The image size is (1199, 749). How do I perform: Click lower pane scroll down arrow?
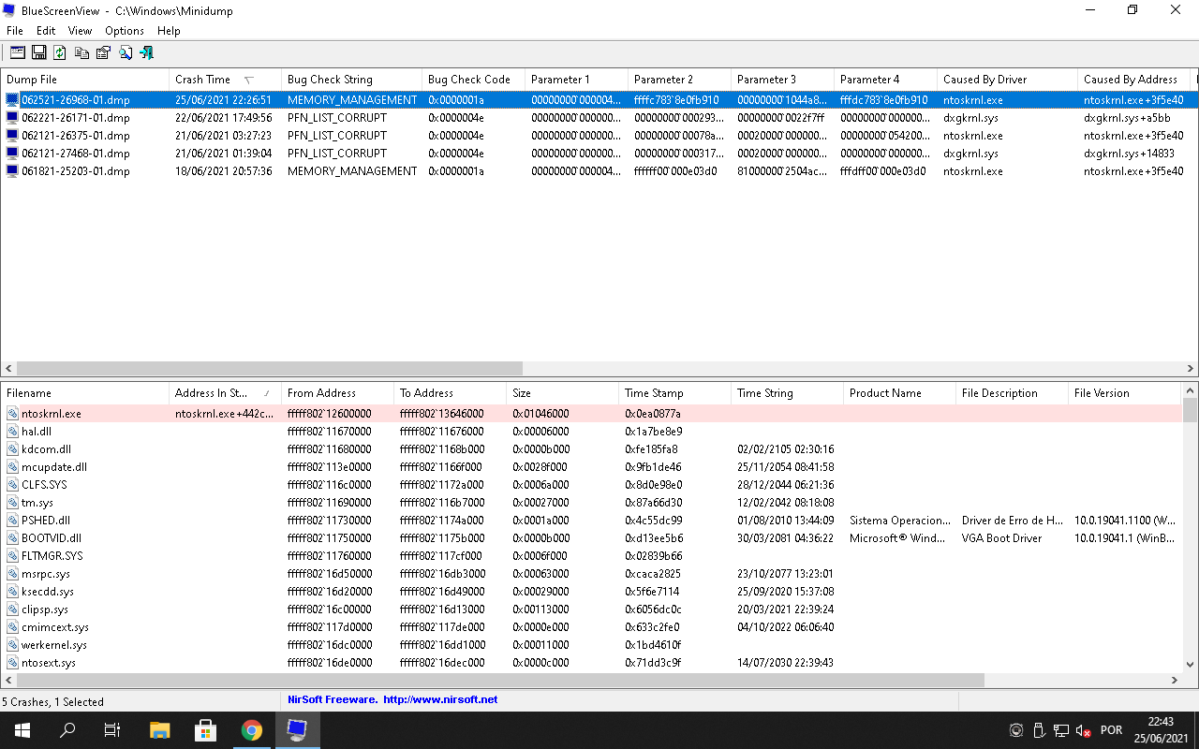pyautogui.click(x=1191, y=665)
